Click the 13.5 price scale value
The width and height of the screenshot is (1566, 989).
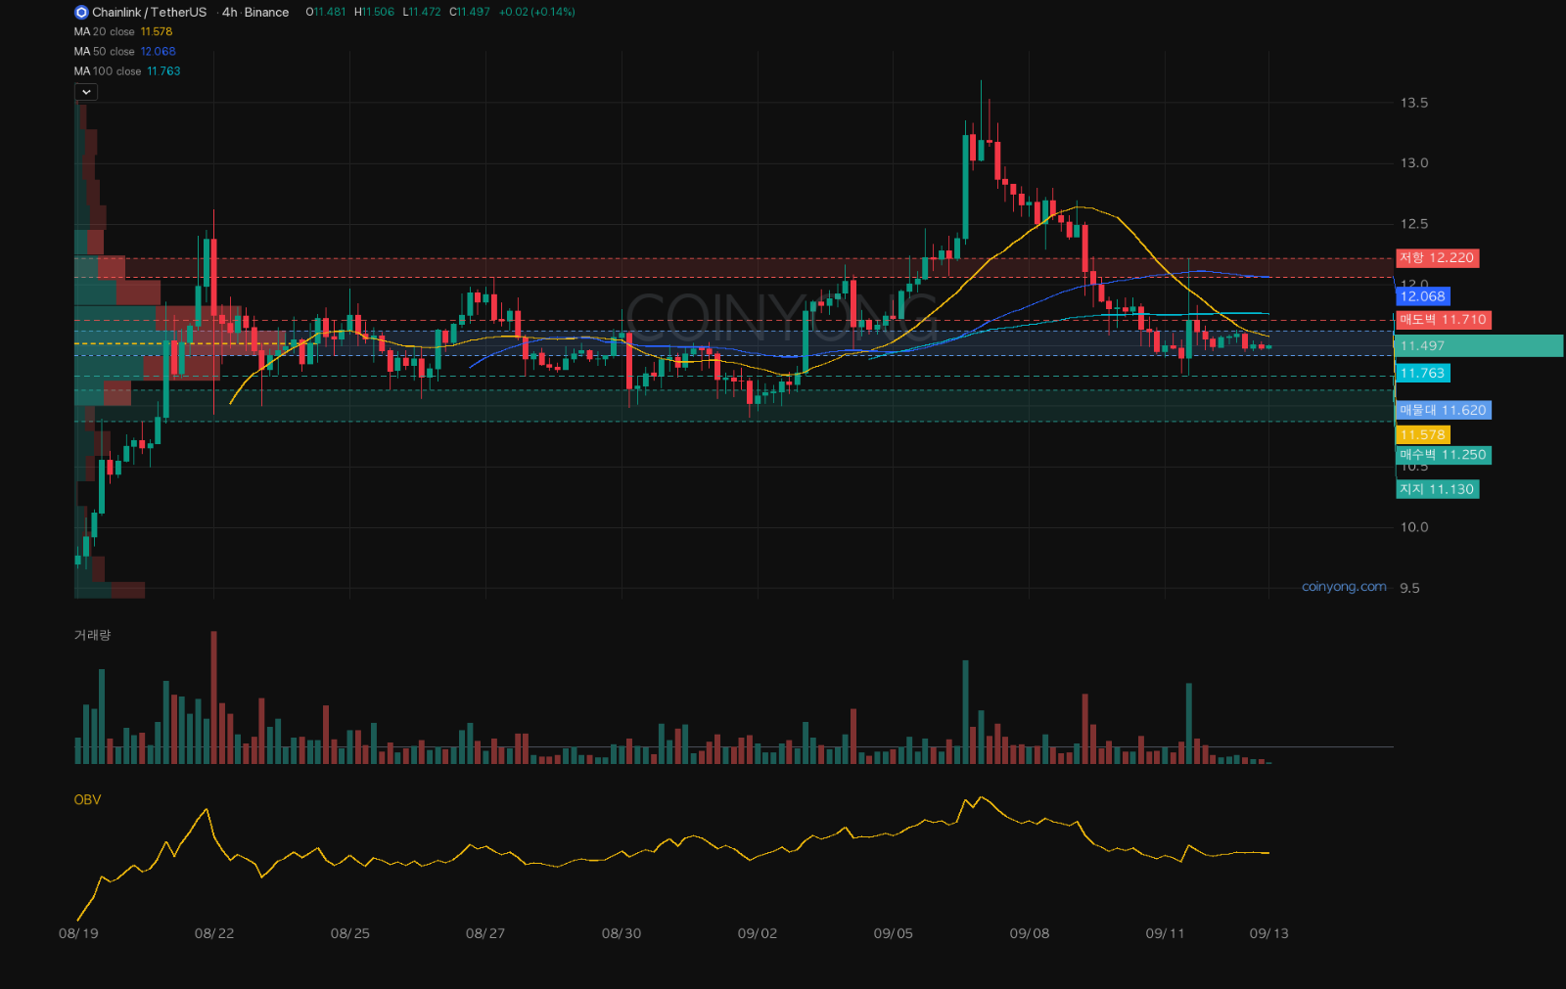pos(1414,103)
